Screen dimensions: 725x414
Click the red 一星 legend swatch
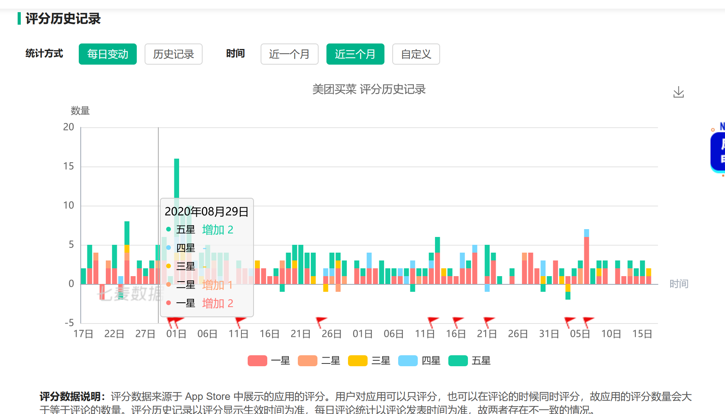[257, 361]
